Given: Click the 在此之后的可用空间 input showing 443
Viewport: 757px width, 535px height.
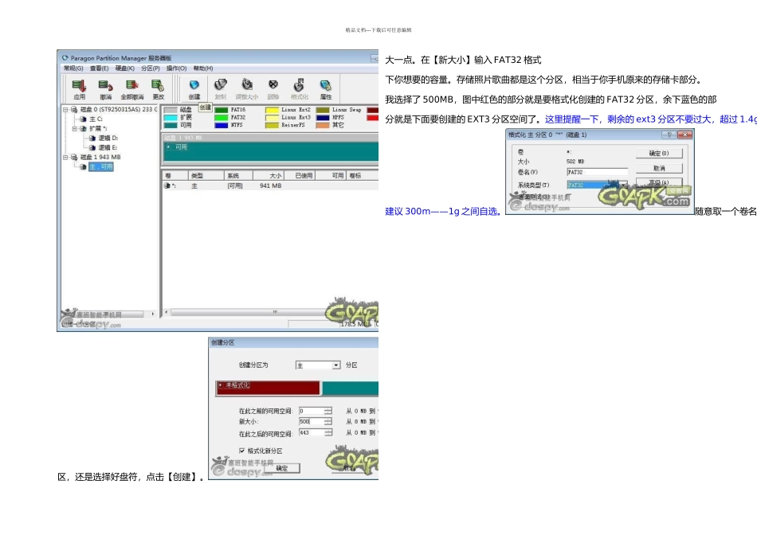Looking at the screenshot, I should pos(312,433).
